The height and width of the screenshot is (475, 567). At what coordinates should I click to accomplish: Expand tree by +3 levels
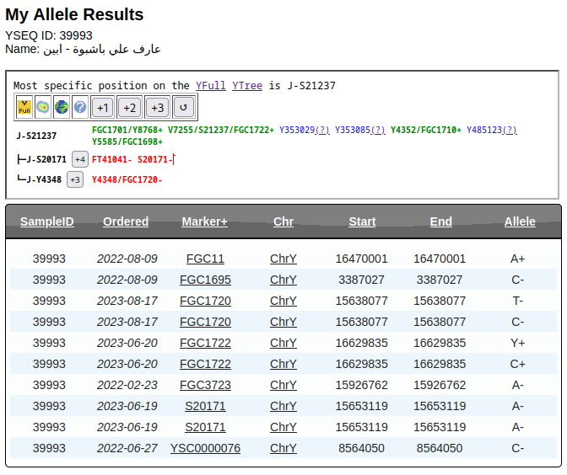click(157, 107)
